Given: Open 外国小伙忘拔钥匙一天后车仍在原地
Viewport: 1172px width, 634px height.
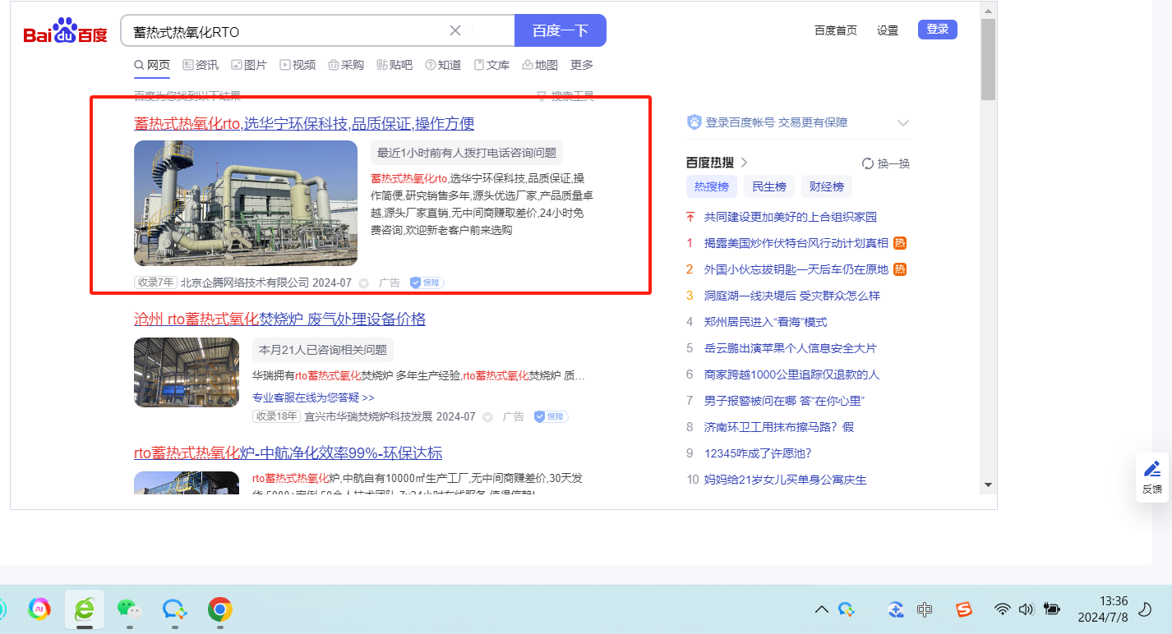Looking at the screenshot, I should pyautogui.click(x=796, y=269).
